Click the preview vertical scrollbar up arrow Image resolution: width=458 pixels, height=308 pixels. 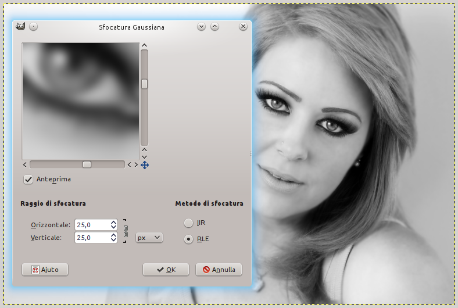click(x=144, y=45)
